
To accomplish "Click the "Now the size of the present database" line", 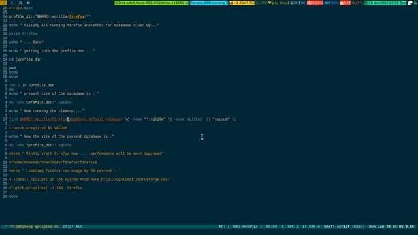I will [61, 136].
